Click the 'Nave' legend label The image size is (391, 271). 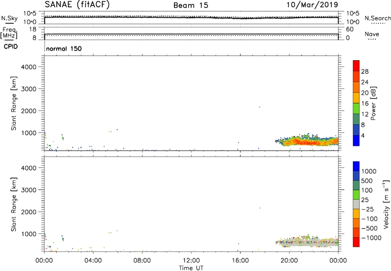click(x=371, y=34)
